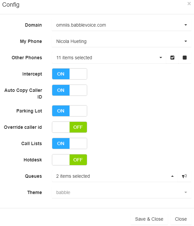Click the Queues megaphone icon

(184, 176)
